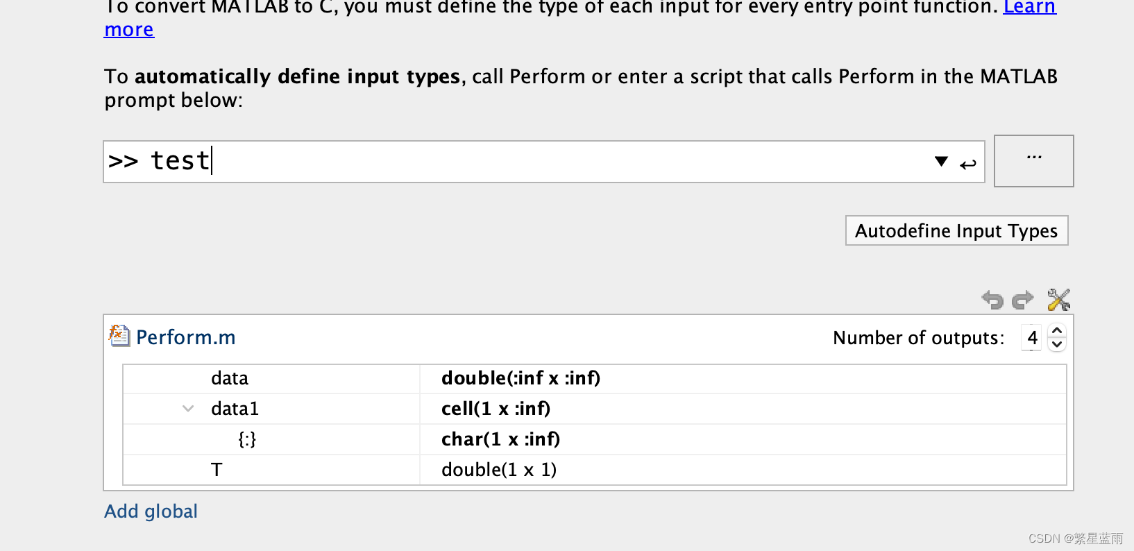Select the {:} child row
1134x551 pixels.
(595, 439)
